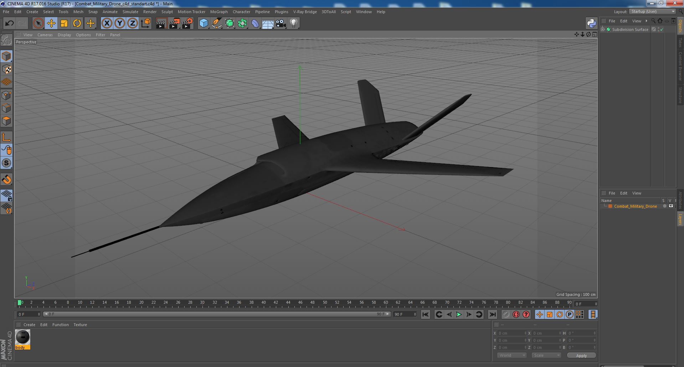Toggle Combat_Military_Drone layer visibility
Viewport: 684px width, 367px height.
[671, 206]
